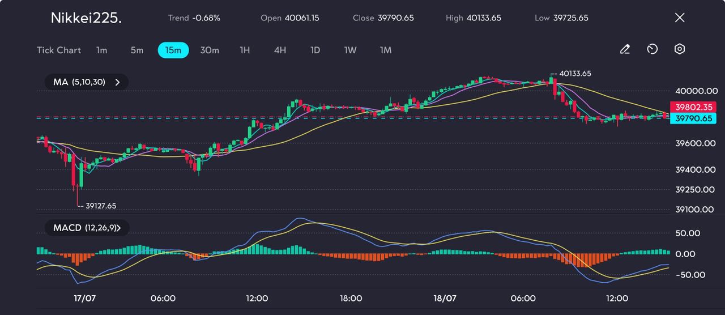Expand the MA (5,10,30) indicator settings
725x315 pixels.
(87, 82)
